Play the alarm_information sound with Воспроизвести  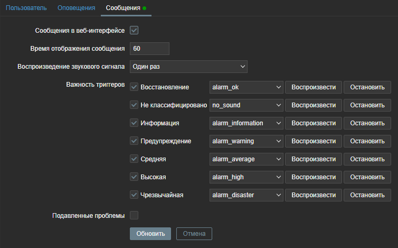pyautogui.click(x=314, y=123)
